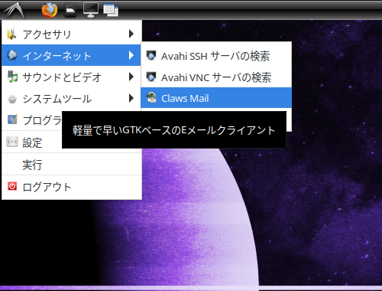The width and height of the screenshot is (382, 291).
Task: Open the サウンドとビデオ menu entry
Action: (x=72, y=77)
